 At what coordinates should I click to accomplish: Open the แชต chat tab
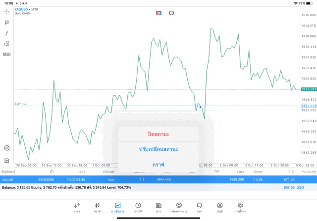pos(199,207)
